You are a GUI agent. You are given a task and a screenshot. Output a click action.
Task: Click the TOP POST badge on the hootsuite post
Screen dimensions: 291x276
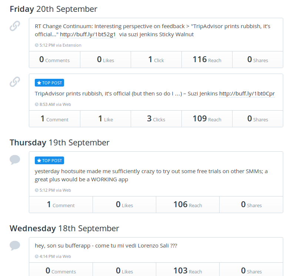click(x=49, y=161)
